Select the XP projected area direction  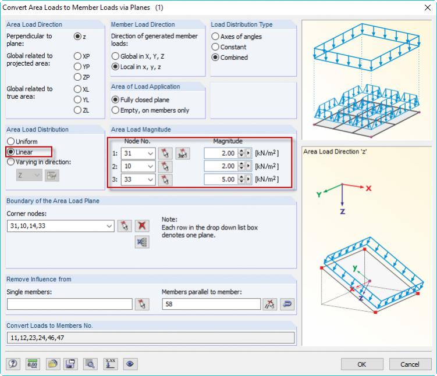77,56
